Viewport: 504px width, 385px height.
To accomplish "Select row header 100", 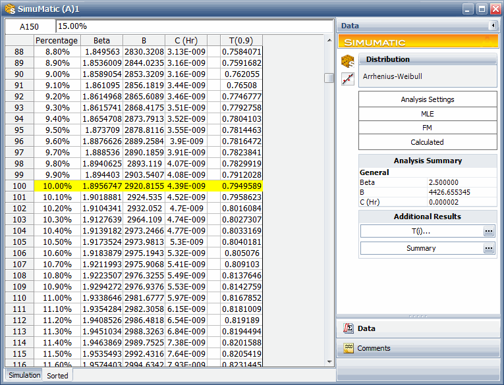I will point(19,186).
